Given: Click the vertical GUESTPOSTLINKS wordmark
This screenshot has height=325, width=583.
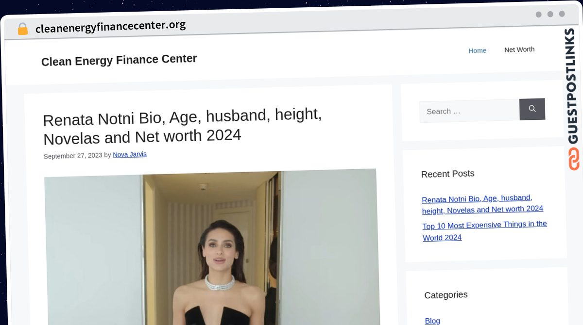Looking at the screenshot, I should point(571,86).
